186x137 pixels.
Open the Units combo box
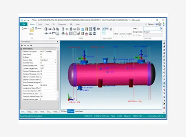[x=153, y=29]
